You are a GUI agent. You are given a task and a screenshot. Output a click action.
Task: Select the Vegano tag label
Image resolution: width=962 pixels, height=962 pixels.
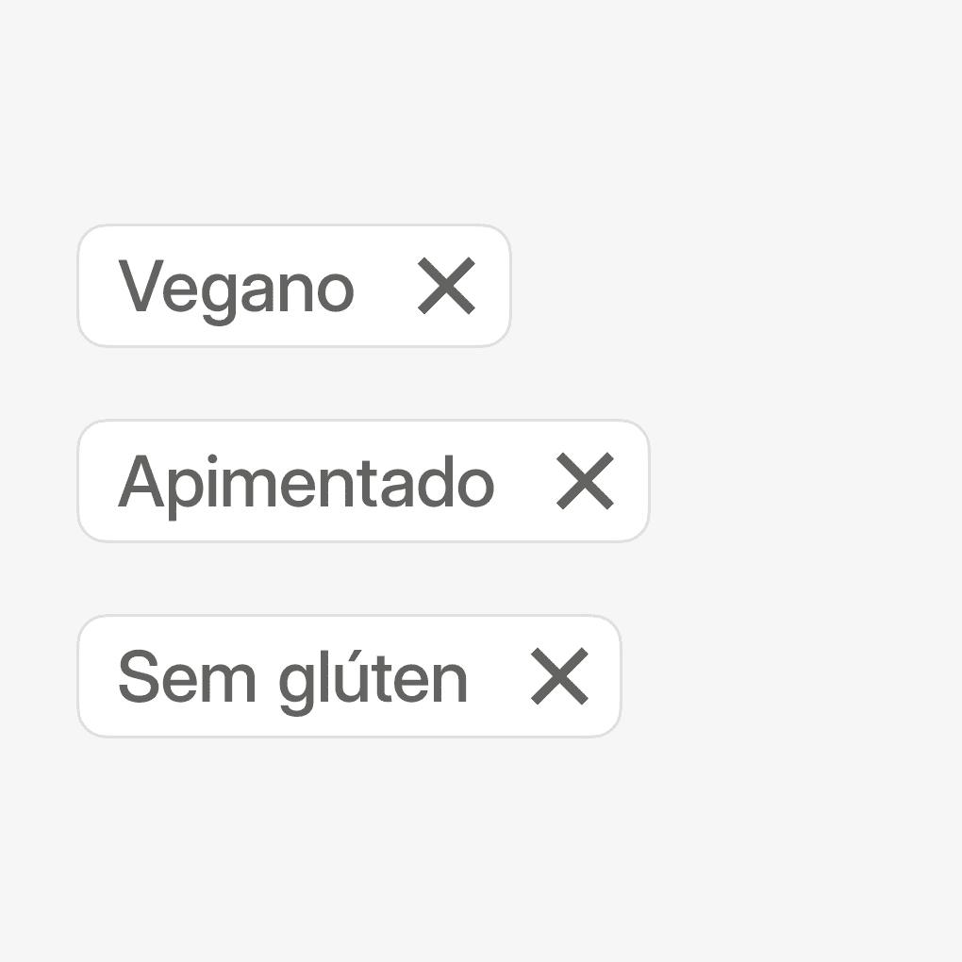(236, 287)
